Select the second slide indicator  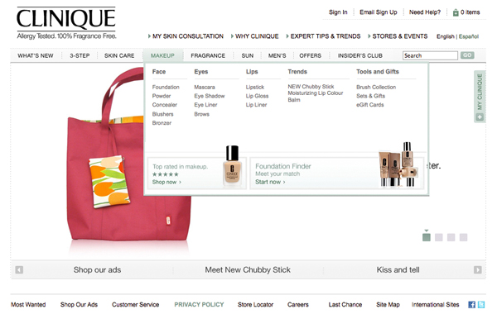[439, 237]
